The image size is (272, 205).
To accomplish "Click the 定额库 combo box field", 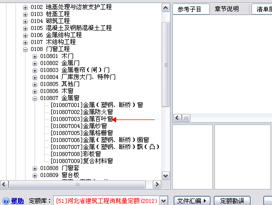I will point(106,201).
